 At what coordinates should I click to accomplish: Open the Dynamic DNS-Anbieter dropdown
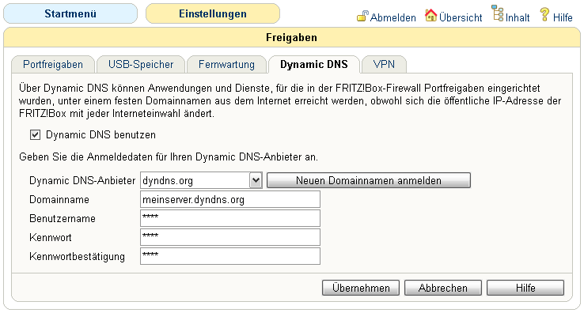pyautogui.click(x=201, y=180)
